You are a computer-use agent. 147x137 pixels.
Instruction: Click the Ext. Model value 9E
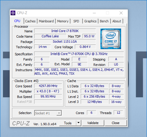coord(80,64)
